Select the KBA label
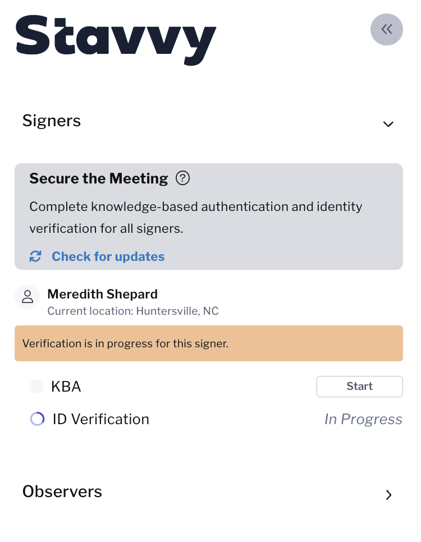The width and height of the screenshot is (421, 542). pyautogui.click(x=66, y=387)
